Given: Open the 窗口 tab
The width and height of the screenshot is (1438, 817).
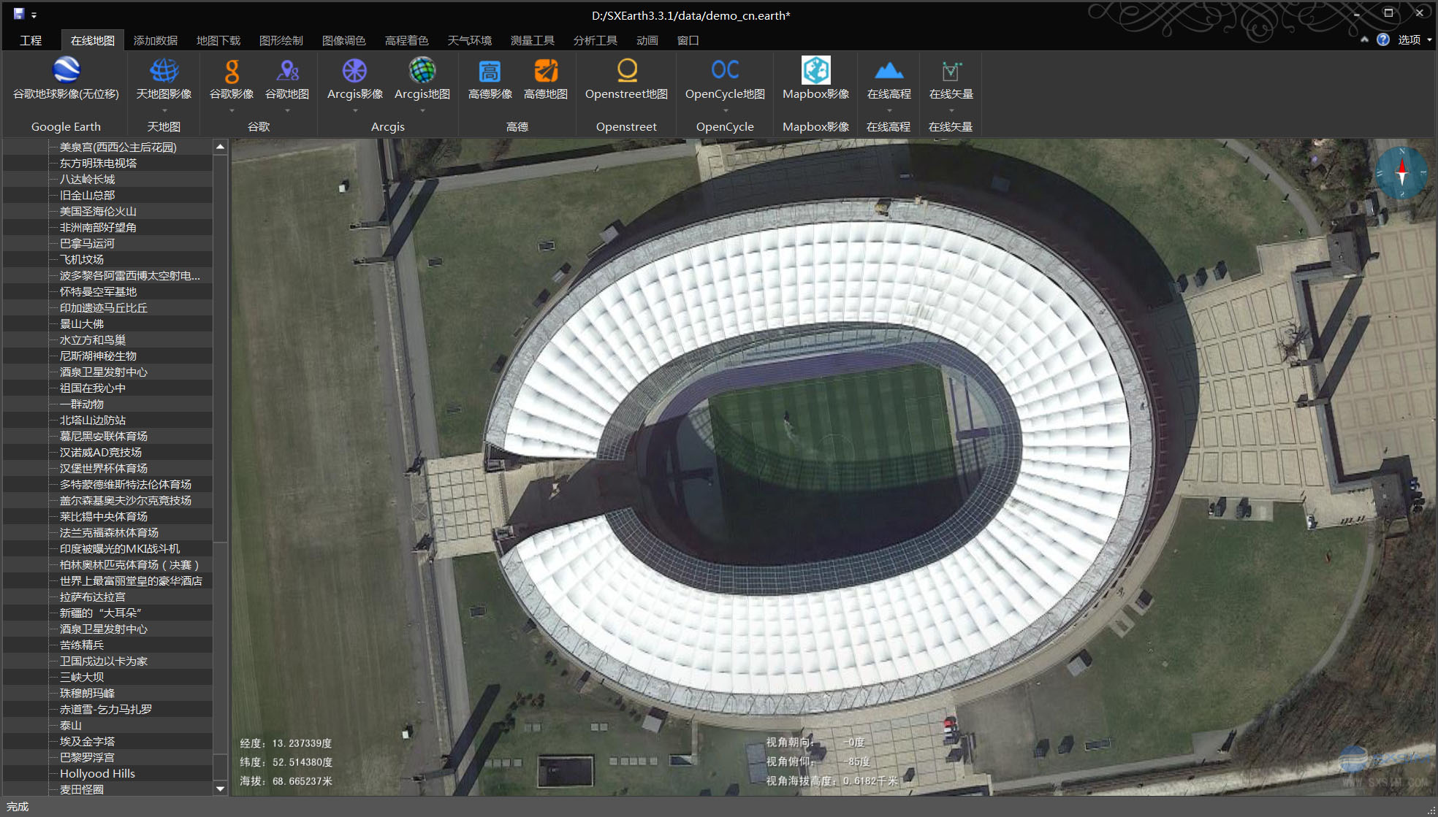Looking at the screenshot, I should [x=688, y=40].
